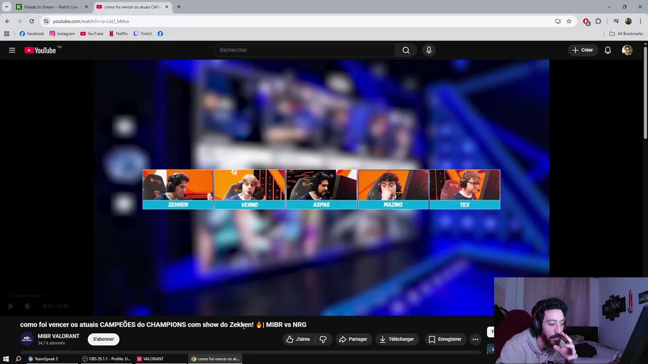The height and width of the screenshot is (364, 648).
Task: Open the YouTube account avatar menu
Action: (x=627, y=50)
